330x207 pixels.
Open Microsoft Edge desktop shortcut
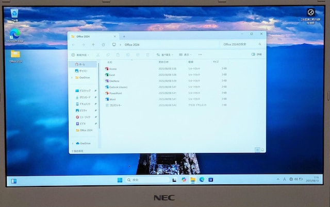click(15, 36)
